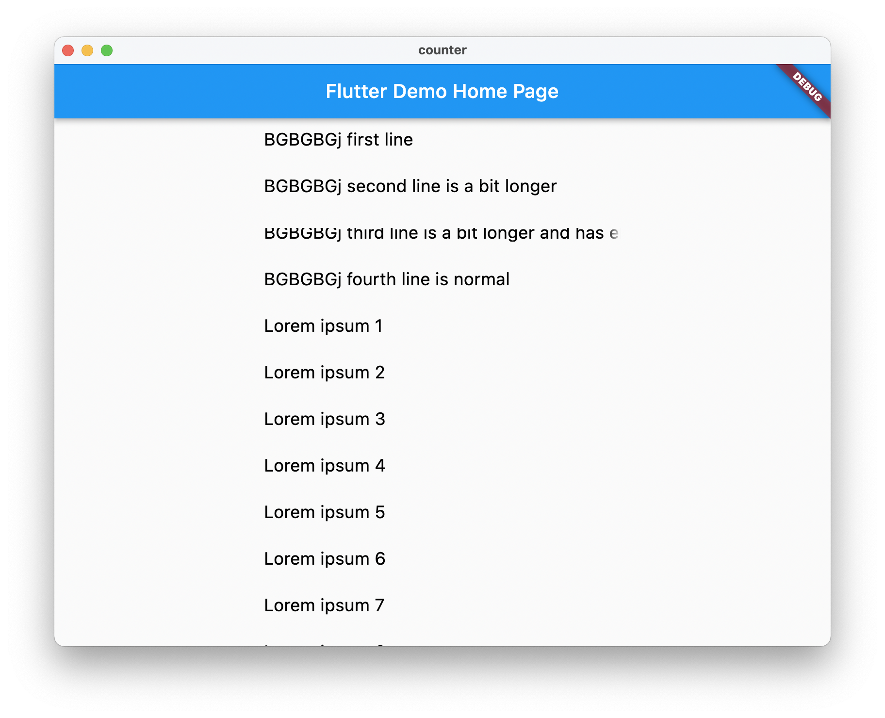Click the green zoom window control
Viewport: 885px width, 718px height.
pyautogui.click(x=107, y=50)
